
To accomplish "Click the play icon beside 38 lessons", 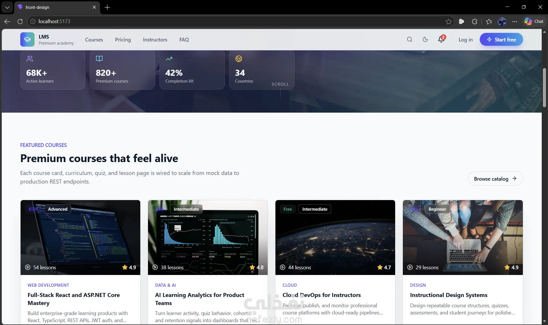I will (x=155, y=267).
